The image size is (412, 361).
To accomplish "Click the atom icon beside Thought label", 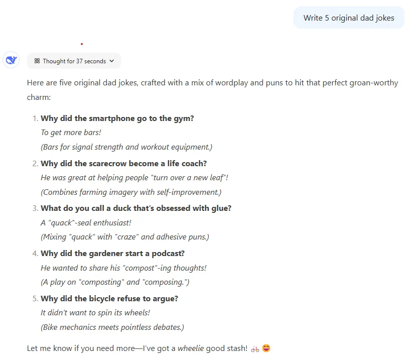I will [x=37, y=61].
